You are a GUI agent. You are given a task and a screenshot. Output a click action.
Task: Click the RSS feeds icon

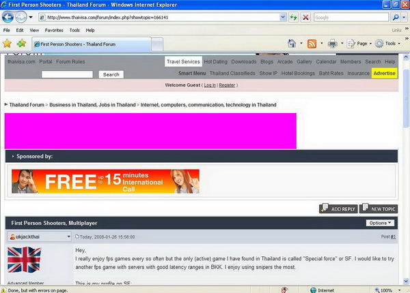[x=312, y=44]
